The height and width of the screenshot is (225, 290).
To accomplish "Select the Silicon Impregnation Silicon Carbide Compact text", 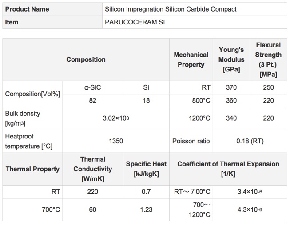I will 171,9.
